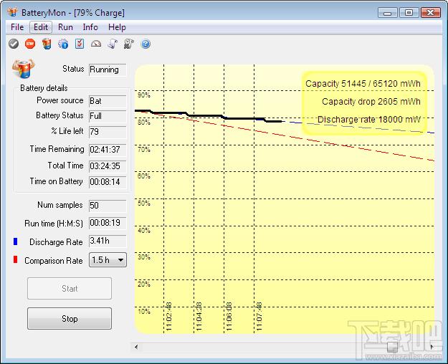This screenshot has height=364, width=448.
Task: Click the BatteryMon title bar app icon
Action: (12, 12)
